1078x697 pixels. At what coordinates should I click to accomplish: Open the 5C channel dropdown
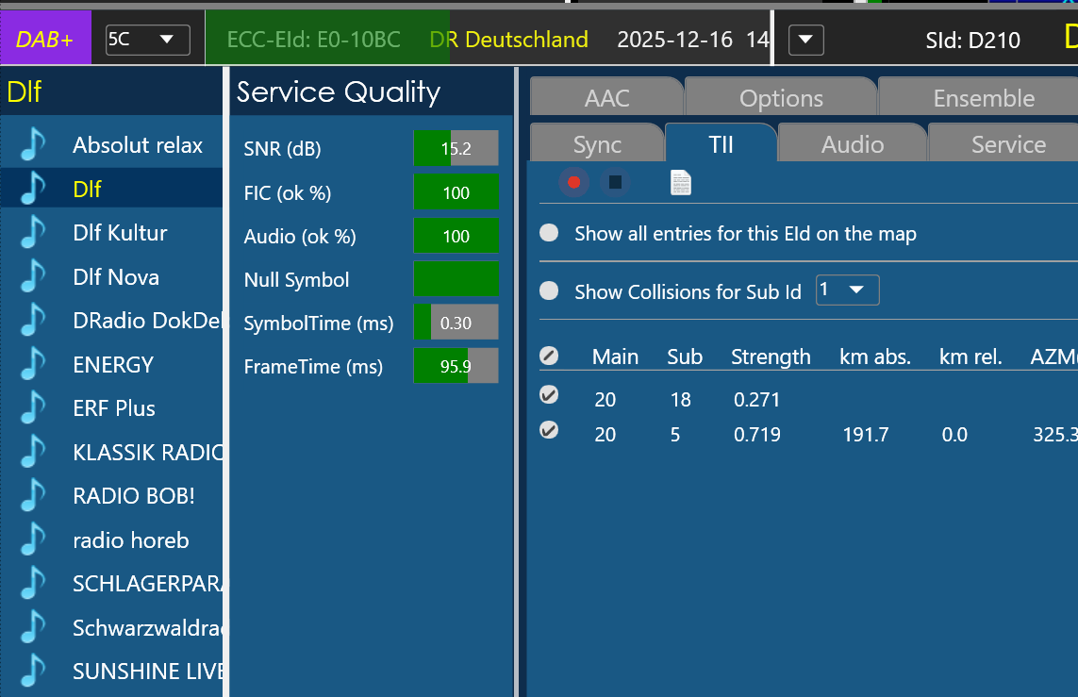[x=147, y=40]
